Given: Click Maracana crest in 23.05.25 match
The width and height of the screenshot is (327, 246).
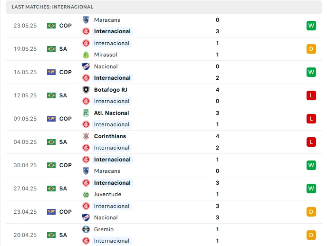Looking at the screenshot, I should click(86, 20).
